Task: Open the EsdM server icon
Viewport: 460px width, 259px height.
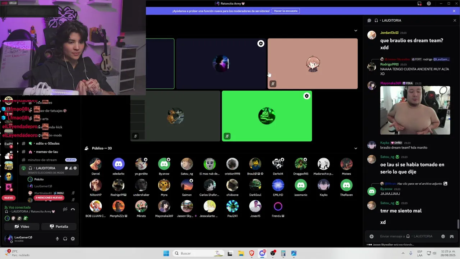Action: (x=9, y=144)
